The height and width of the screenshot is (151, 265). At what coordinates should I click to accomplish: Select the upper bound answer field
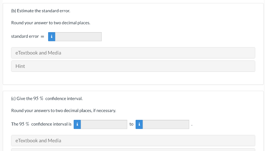tap(166, 124)
